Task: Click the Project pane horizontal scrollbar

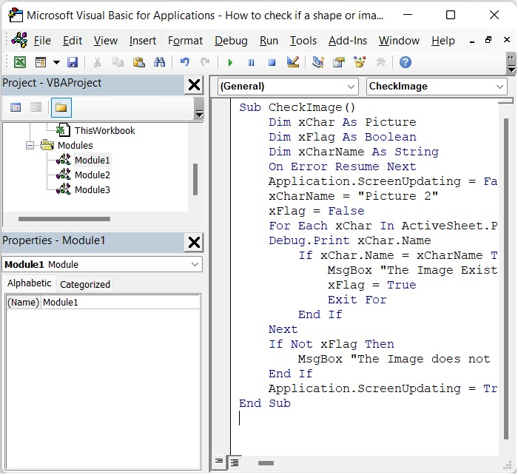Action: click(x=63, y=219)
